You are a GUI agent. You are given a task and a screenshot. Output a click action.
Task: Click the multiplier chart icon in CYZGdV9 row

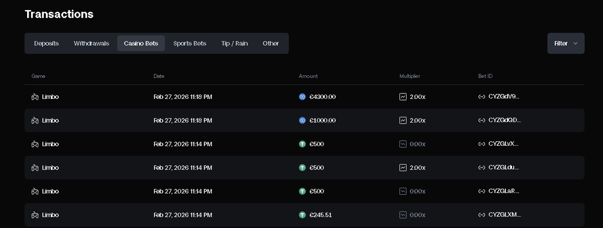click(x=403, y=97)
